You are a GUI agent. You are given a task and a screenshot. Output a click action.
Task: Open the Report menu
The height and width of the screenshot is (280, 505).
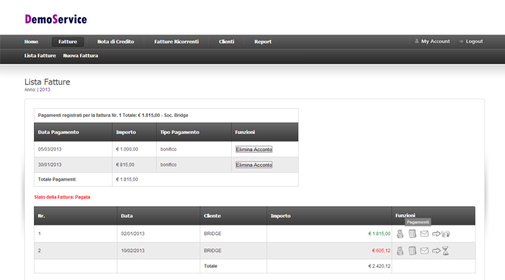click(263, 41)
